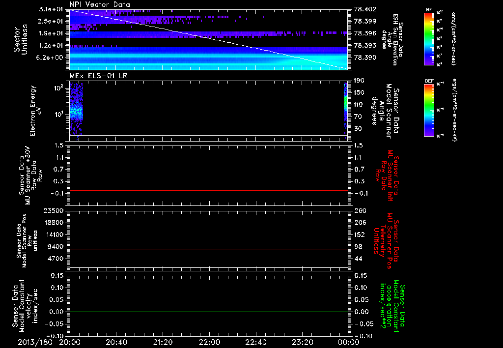Click the green zero line in velocity panel
The image size is (503, 348).
(x=208, y=312)
